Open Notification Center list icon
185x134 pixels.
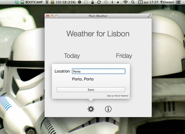[178, 2]
